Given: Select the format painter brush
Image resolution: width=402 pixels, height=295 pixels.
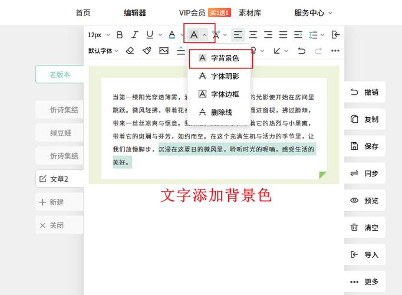Looking at the screenshot, I should (147, 51).
